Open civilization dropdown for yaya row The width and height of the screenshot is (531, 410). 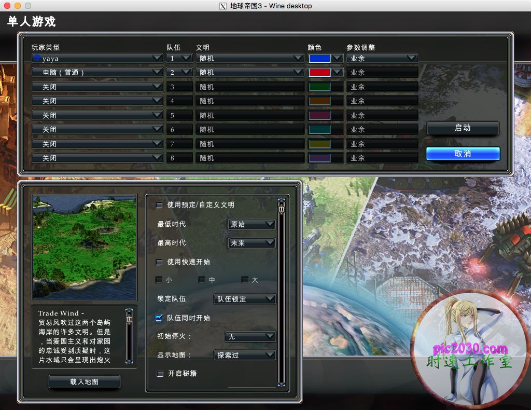click(x=250, y=58)
